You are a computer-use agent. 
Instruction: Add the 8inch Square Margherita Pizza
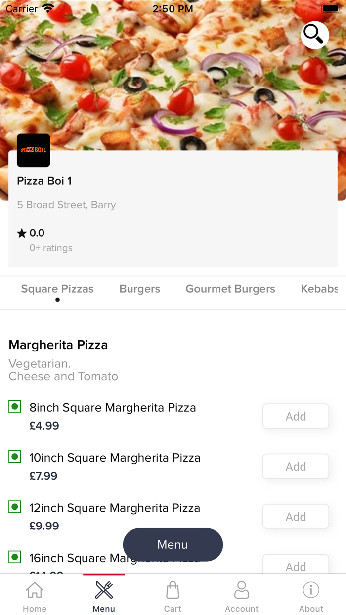click(x=295, y=416)
